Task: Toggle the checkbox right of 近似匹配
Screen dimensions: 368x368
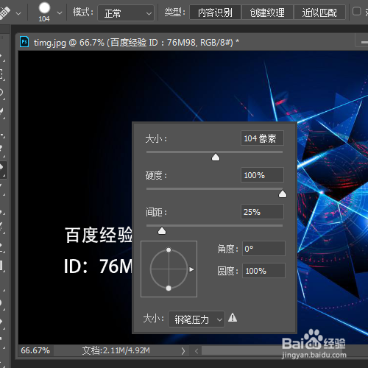Action: click(x=356, y=11)
